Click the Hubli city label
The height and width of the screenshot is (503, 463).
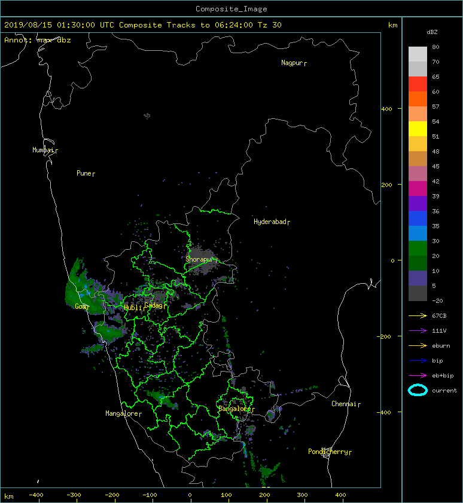click(x=133, y=308)
